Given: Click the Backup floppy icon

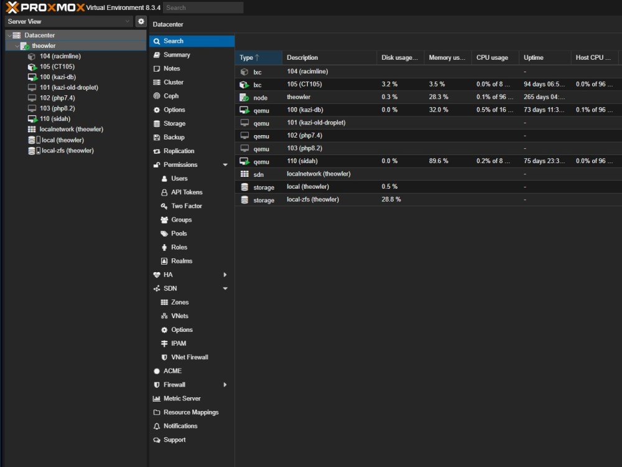Looking at the screenshot, I should pyautogui.click(x=157, y=138).
